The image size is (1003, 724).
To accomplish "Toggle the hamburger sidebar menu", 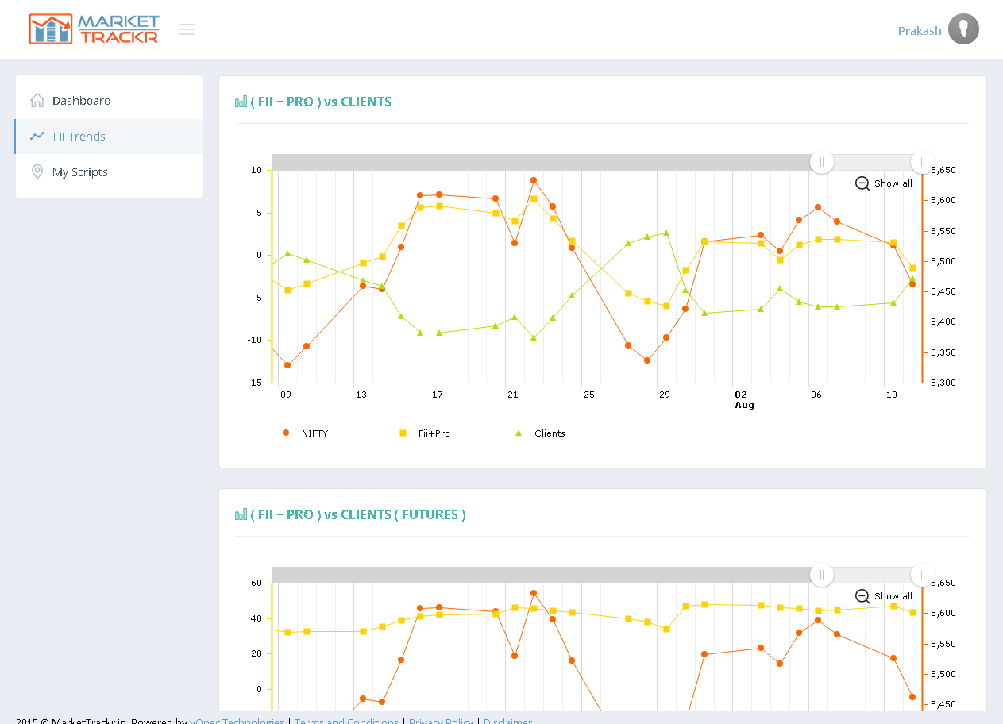I will coord(187,29).
